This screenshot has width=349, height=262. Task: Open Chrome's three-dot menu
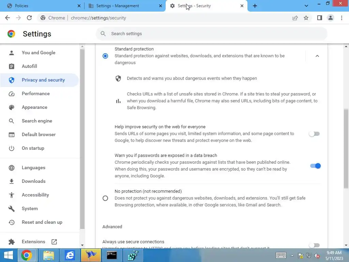(x=342, y=18)
